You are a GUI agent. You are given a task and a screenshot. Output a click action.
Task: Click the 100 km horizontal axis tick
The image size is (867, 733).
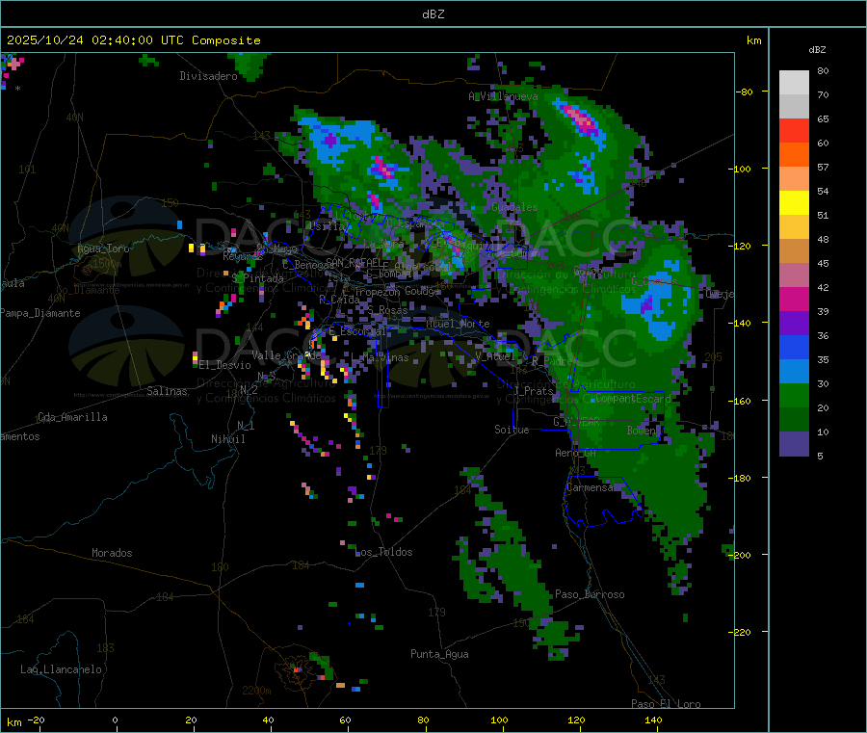[499, 720]
